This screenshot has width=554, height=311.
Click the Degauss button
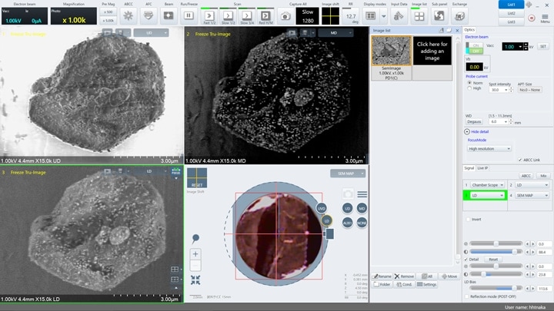pos(474,121)
